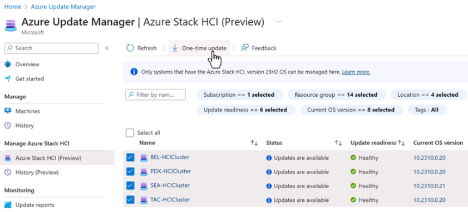This screenshot has height=212, width=468.
Task: Open Update reports under Monitoring
Action: click(35, 205)
